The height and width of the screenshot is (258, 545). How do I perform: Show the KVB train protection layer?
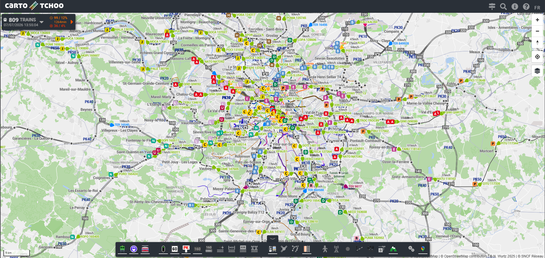243,249
